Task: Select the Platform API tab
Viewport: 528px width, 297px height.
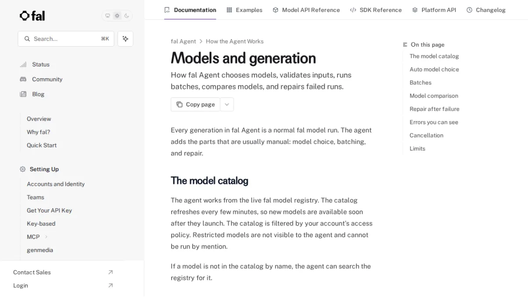Action: [x=434, y=10]
